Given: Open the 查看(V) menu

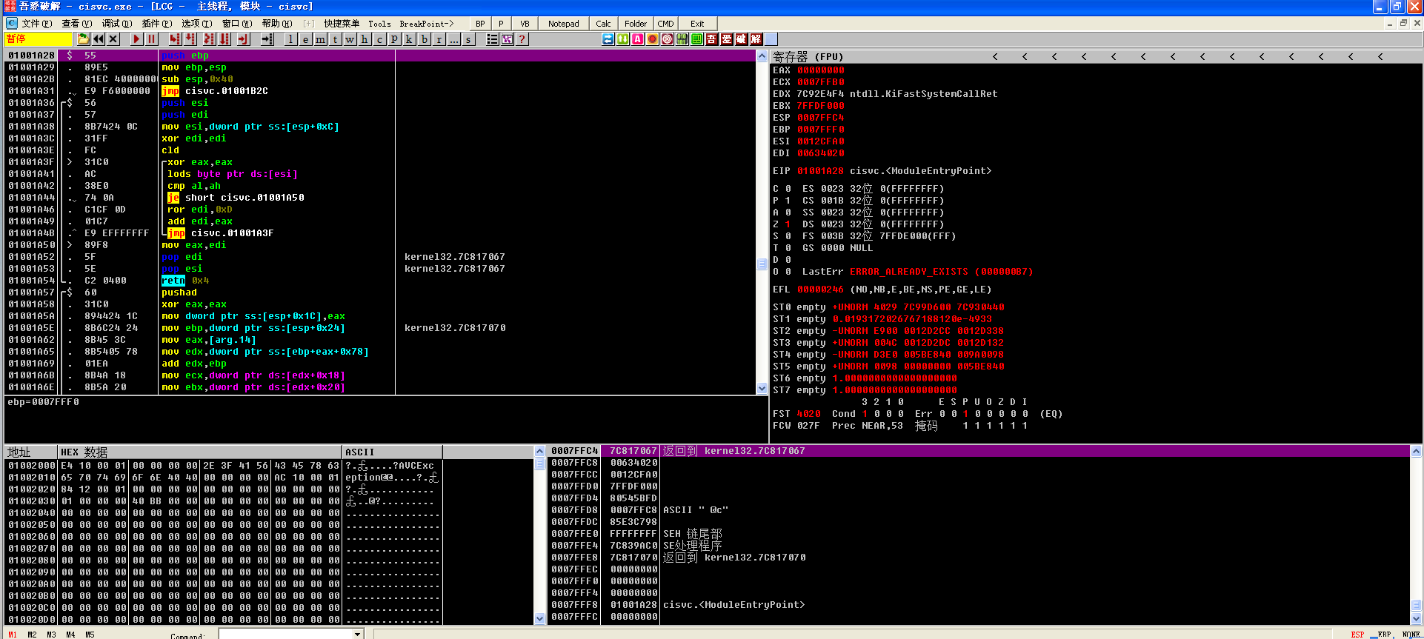Looking at the screenshot, I should coord(77,24).
